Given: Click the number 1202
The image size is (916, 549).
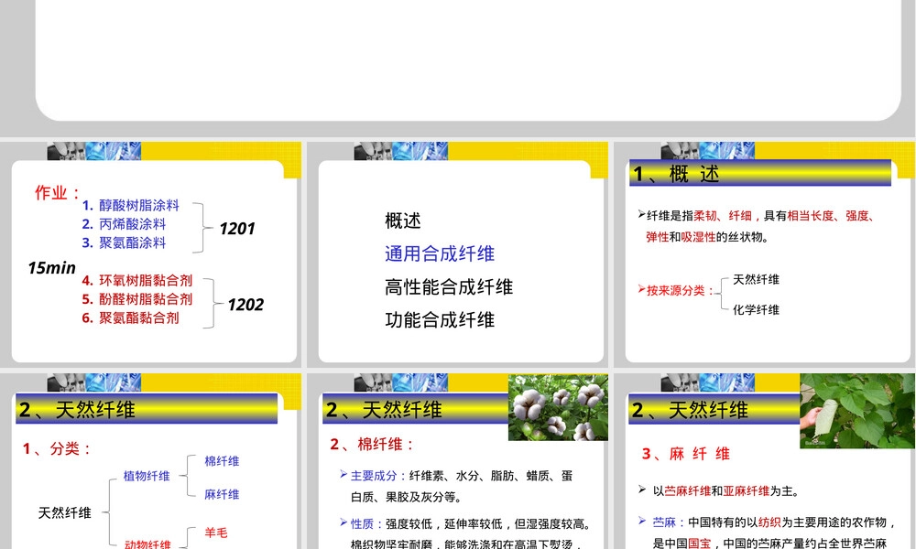Looking at the screenshot, I should tap(245, 305).
